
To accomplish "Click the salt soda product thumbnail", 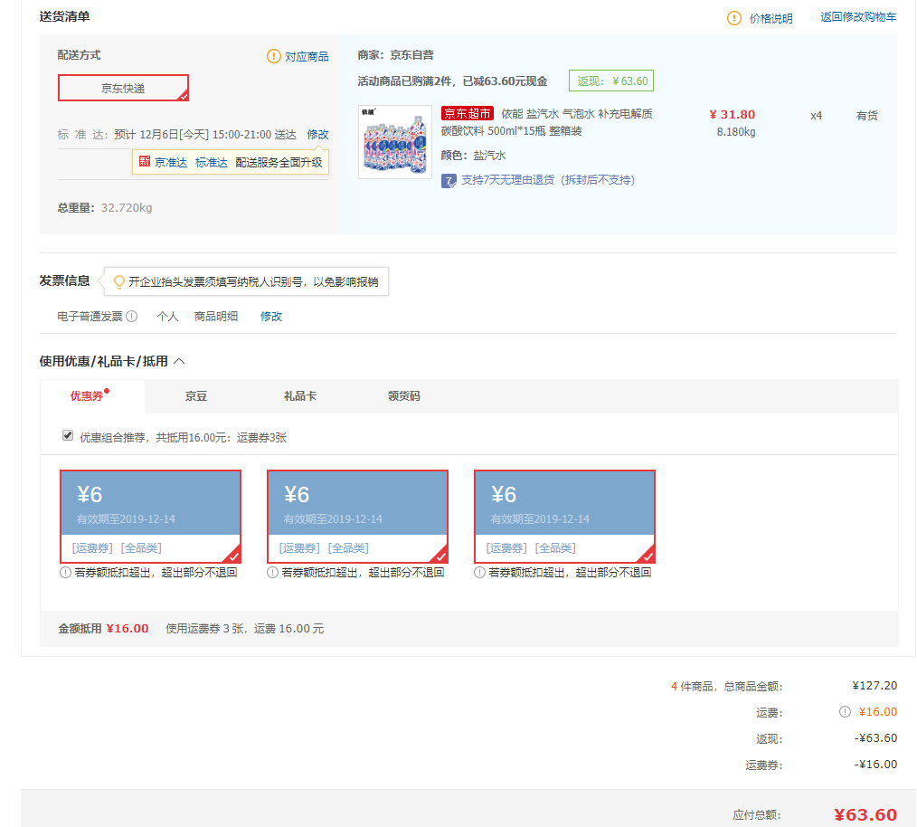I will pyautogui.click(x=395, y=142).
